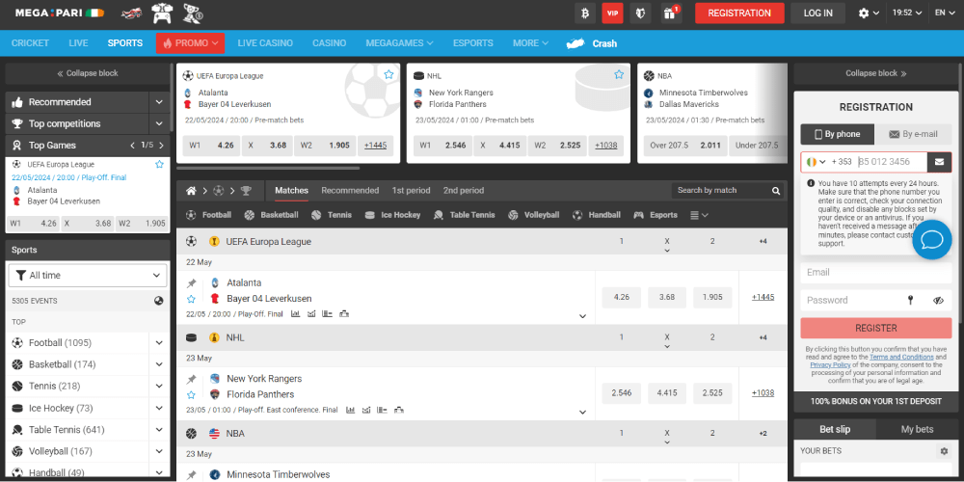Open bet slip settings gear
This screenshot has height=482, width=964.
tap(944, 451)
